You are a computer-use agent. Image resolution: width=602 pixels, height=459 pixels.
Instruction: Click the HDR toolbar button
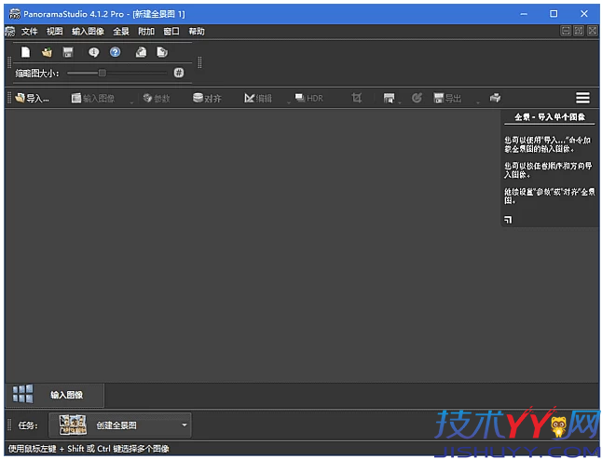tap(309, 98)
